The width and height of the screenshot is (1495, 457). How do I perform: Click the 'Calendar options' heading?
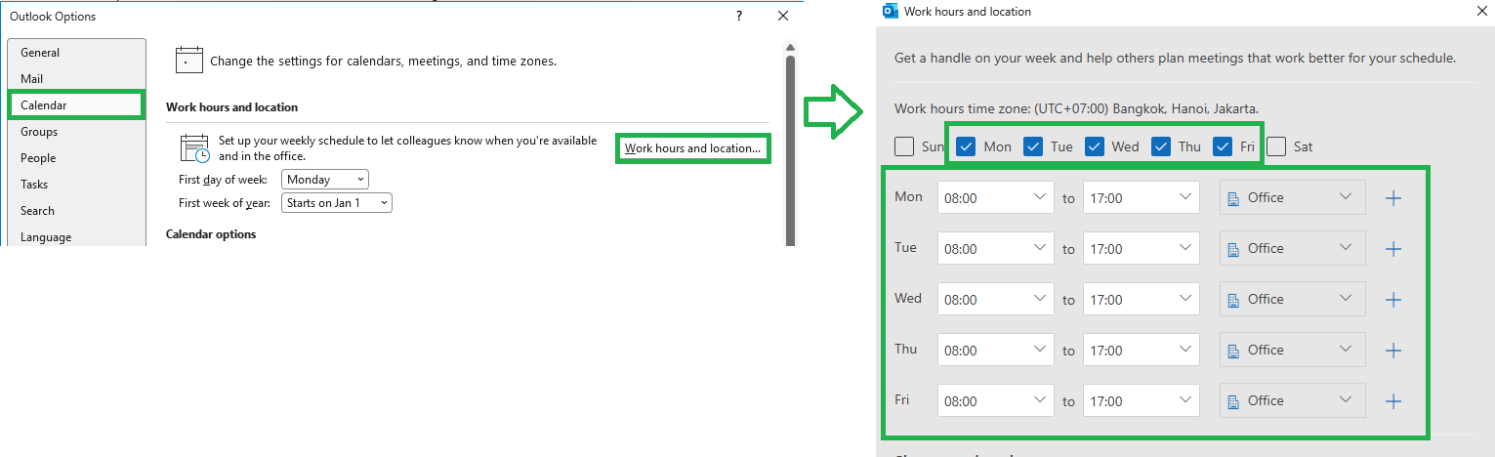click(x=211, y=234)
